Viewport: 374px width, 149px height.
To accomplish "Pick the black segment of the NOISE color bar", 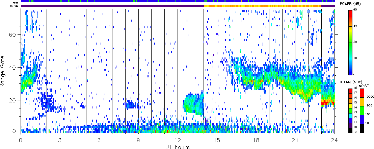I will click(x=362, y=128).
